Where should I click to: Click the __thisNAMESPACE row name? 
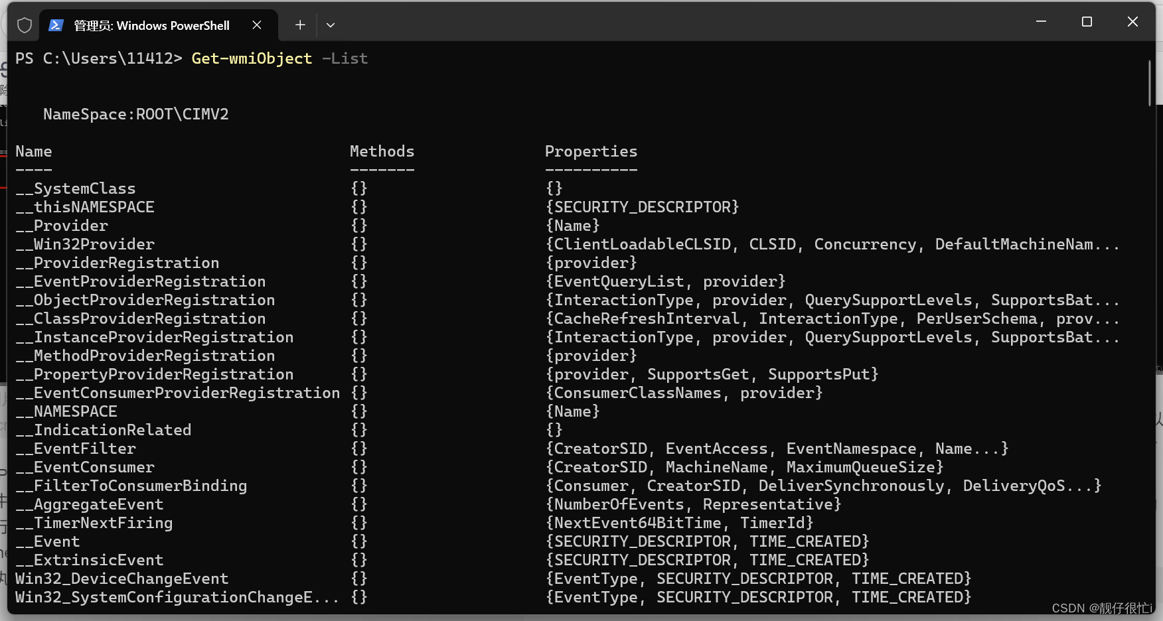pos(85,207)
